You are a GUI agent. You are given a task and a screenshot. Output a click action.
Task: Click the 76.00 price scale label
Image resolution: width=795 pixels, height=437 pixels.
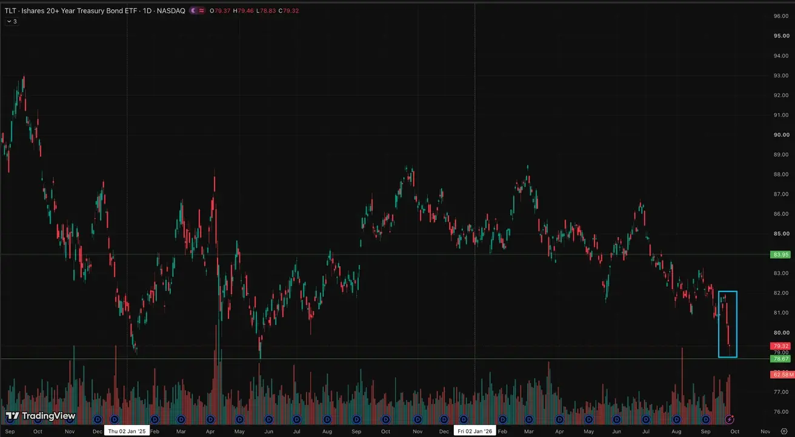tap(781, 412)
